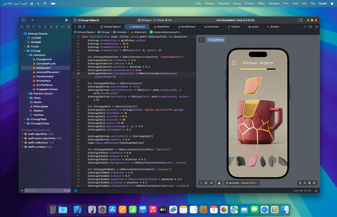Collapse the Kintsugi Objects project root

[22, 34]
